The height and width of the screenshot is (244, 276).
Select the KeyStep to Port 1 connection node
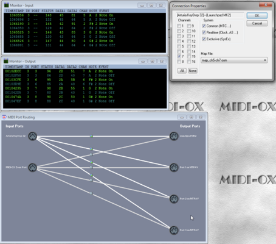91,149
